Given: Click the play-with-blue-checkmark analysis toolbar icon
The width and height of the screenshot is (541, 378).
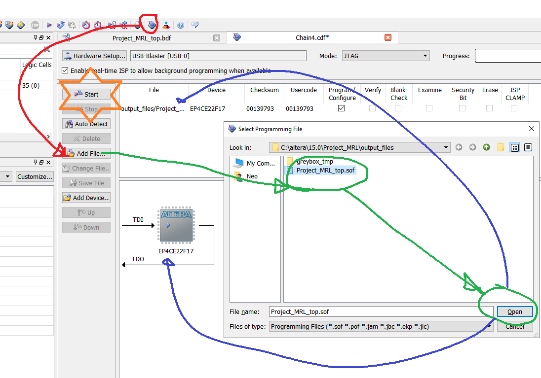Looking at the screenshot, I should pyautogui.click(x=60, y=25).
